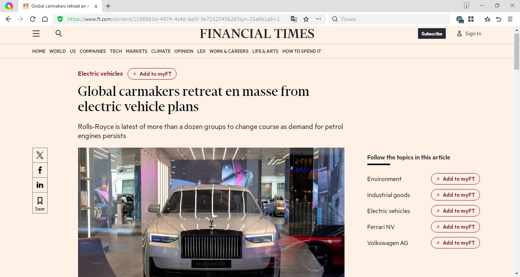Open the browser main menu button
This screenshot has width=520, height=277.
click(x=510, y=19)
